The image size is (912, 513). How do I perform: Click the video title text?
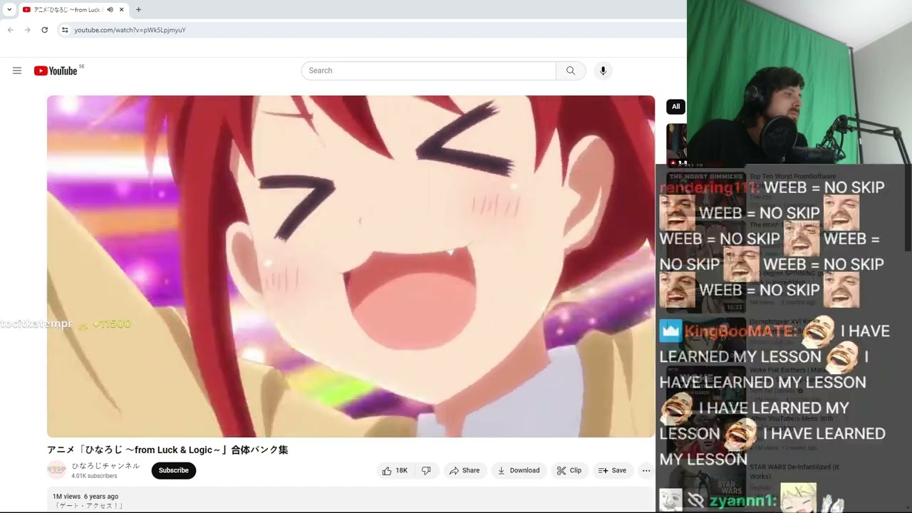[x=167, y=450]
